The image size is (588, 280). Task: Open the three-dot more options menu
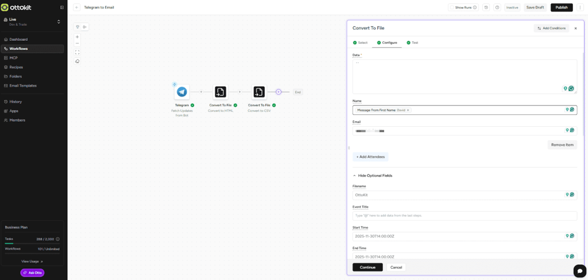click(x=580, y=7)
